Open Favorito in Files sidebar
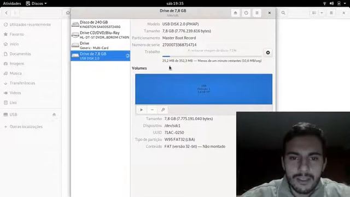The image size is (350, 197). pyautogui.click(x=31, y=34)
